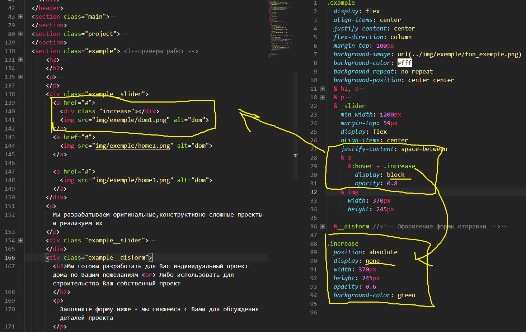Click the "opacity: 0.8" property
The width and height of the screenshot is (526, 332).
click(376, 184)
